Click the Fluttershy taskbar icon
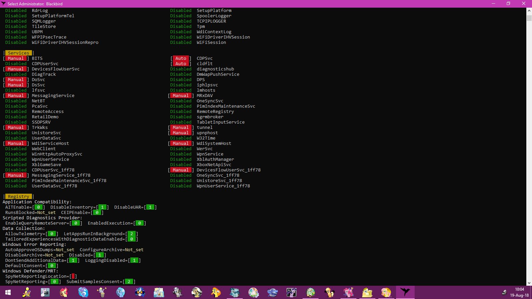This screenshot has width=532, height=299. [386, 292]
